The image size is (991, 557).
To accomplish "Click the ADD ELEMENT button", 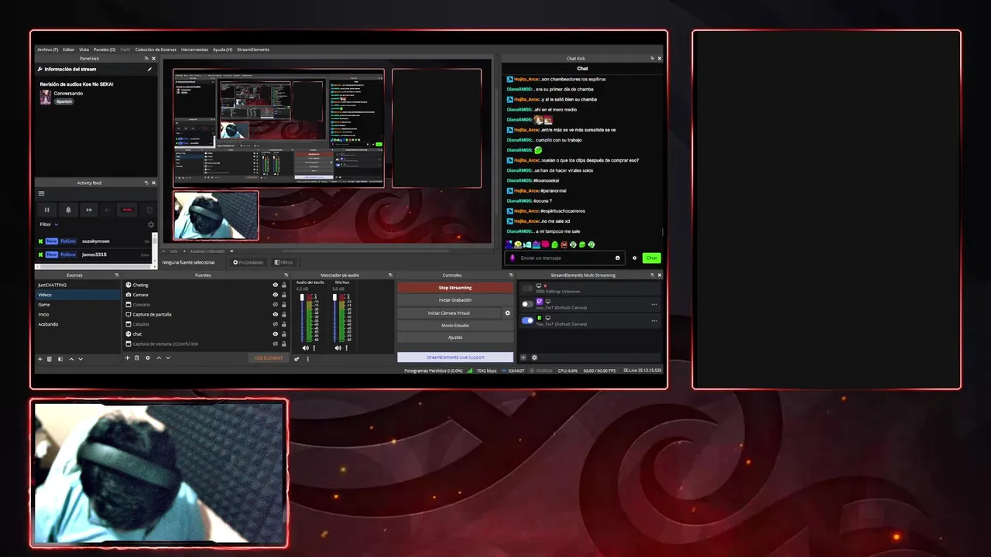I will tap(269, 358).
